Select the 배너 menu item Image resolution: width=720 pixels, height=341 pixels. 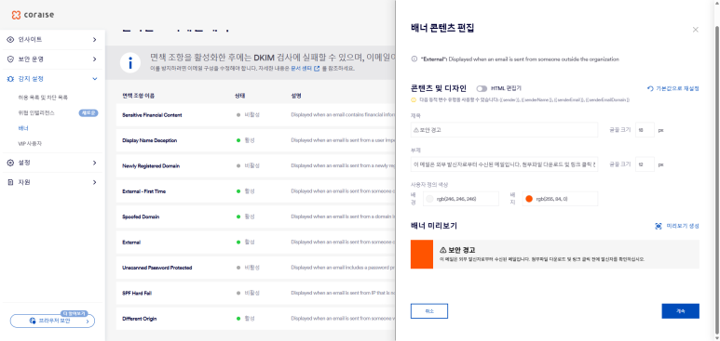(x=23, y=128)
